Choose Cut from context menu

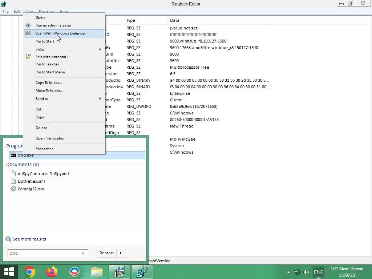click(39, 109)
